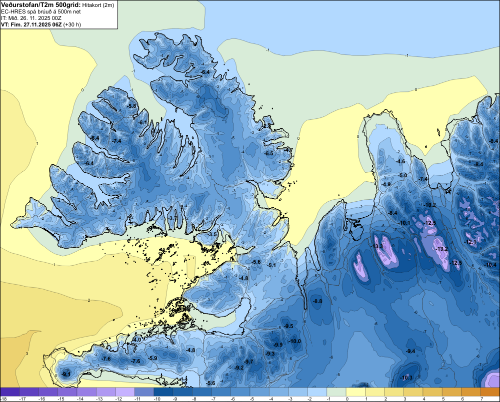Click the -8.8 temperature value on the map
The image size is (500, 402).
(x=317, y=301)
